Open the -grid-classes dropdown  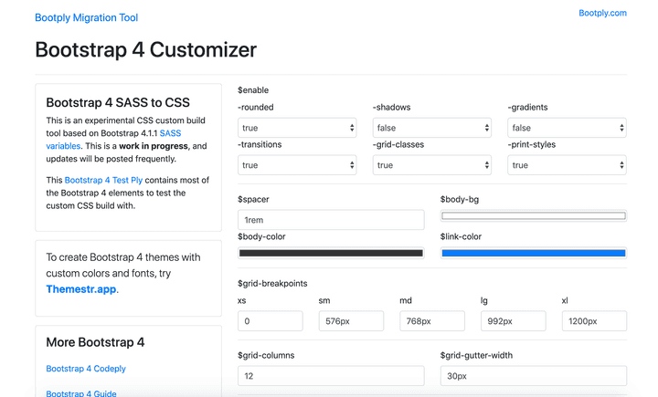tap(431, 165)
